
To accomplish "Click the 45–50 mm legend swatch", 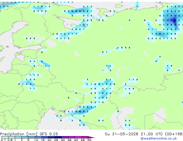I will pyautogui.click(x=85, y=137).
